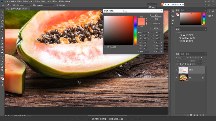This screenshot has height=121, width=216.
Task: Select the Eyedropper tool
Action: pos(2,30)
